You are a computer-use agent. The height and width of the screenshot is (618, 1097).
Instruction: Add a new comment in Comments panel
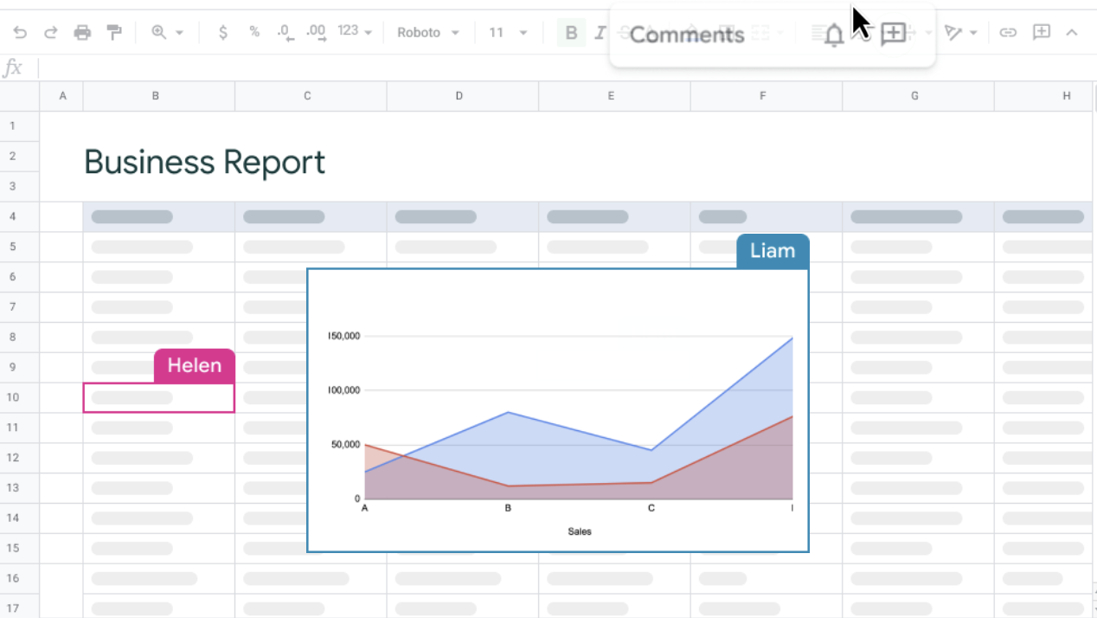(x=893, y=35)
